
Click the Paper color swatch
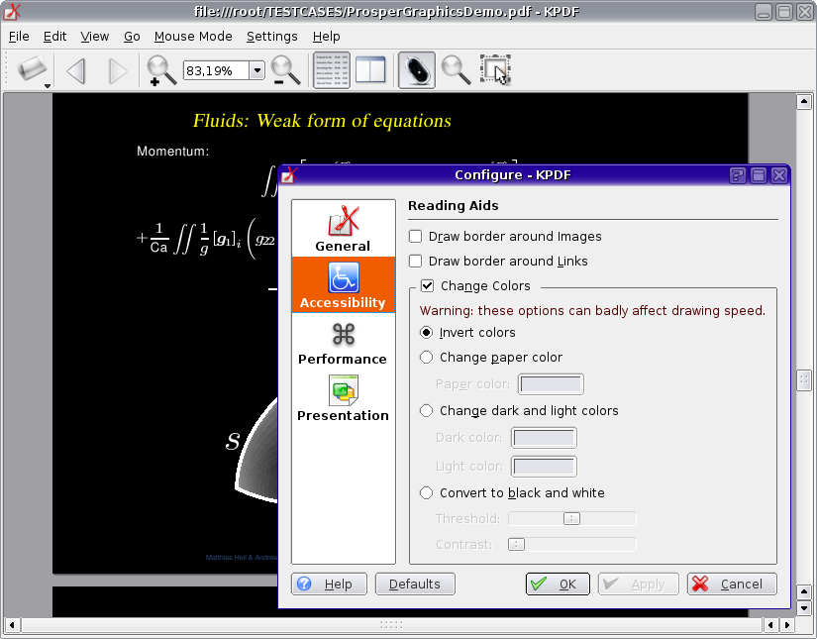(x=551, y=384)
